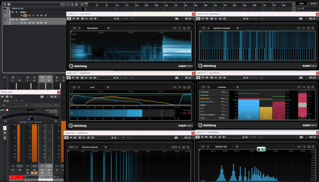This screenshot has height=182, width=319.
Task: Enable Write automation on Guitar track
Action: [41, 16]
